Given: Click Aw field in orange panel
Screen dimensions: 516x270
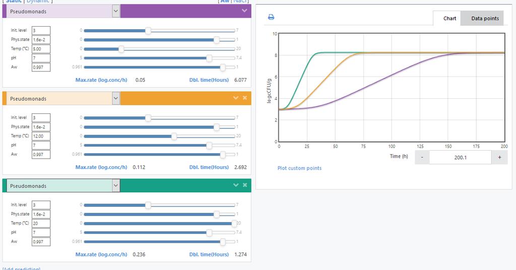Looking at the screenshot, I should click(x=41, y=154).
